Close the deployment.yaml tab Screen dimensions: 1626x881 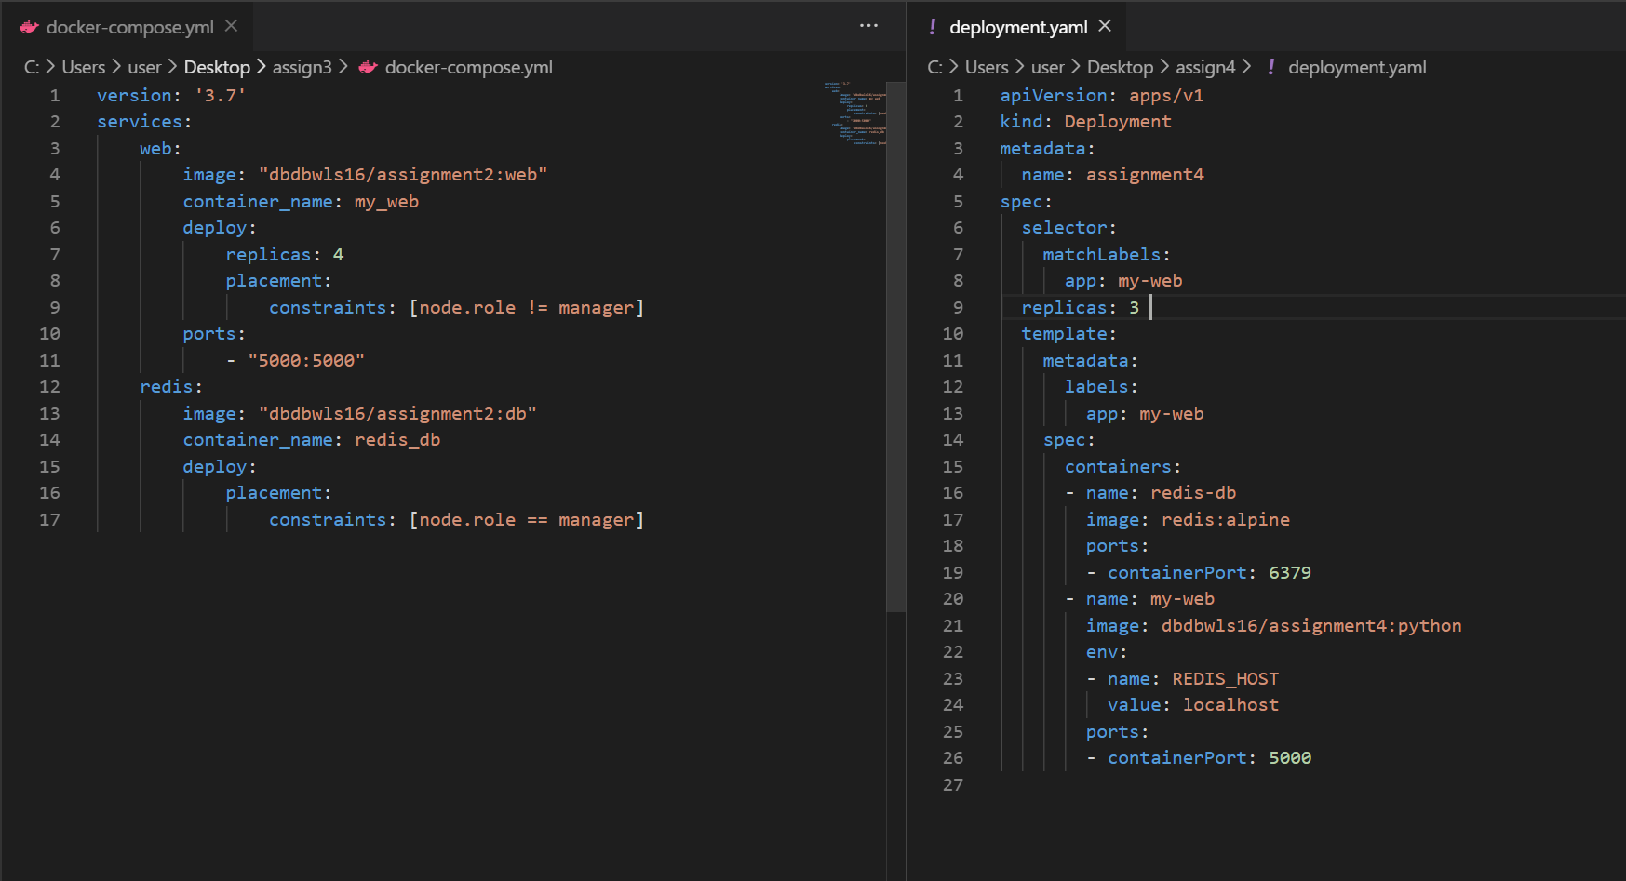pos(1105,26)
